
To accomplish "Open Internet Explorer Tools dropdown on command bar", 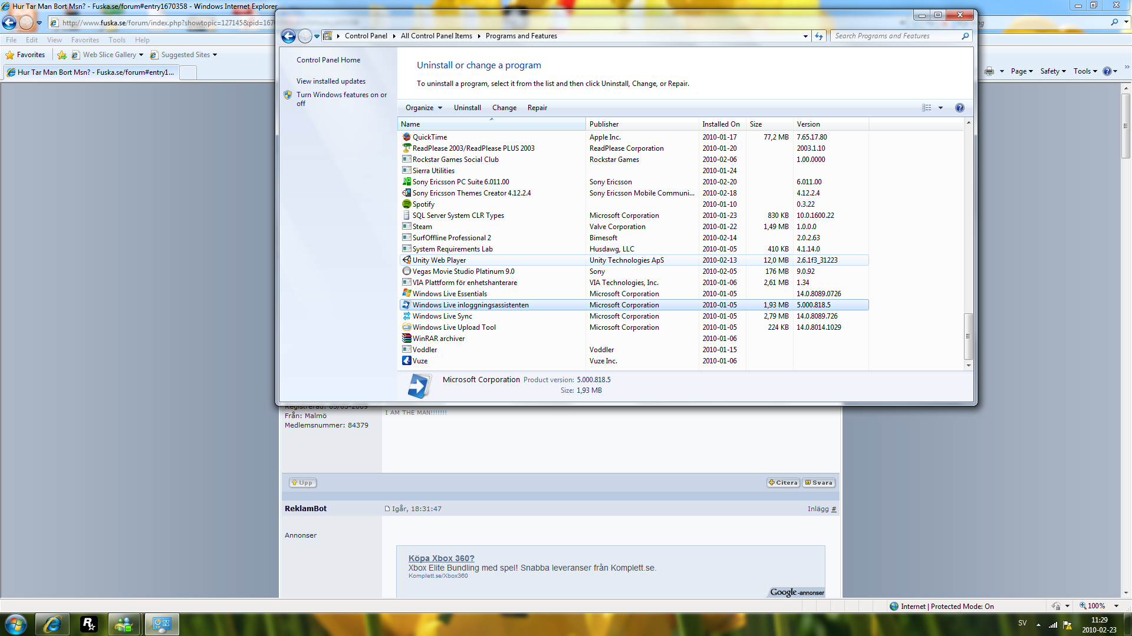I will point(1085,71).
